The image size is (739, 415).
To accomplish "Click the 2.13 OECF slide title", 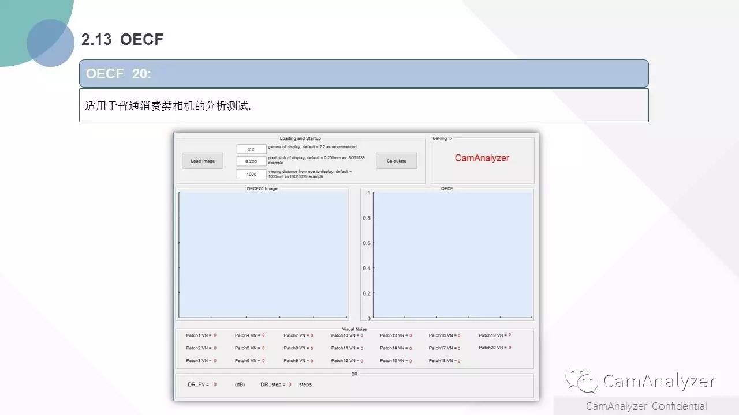I will point(122,39).
